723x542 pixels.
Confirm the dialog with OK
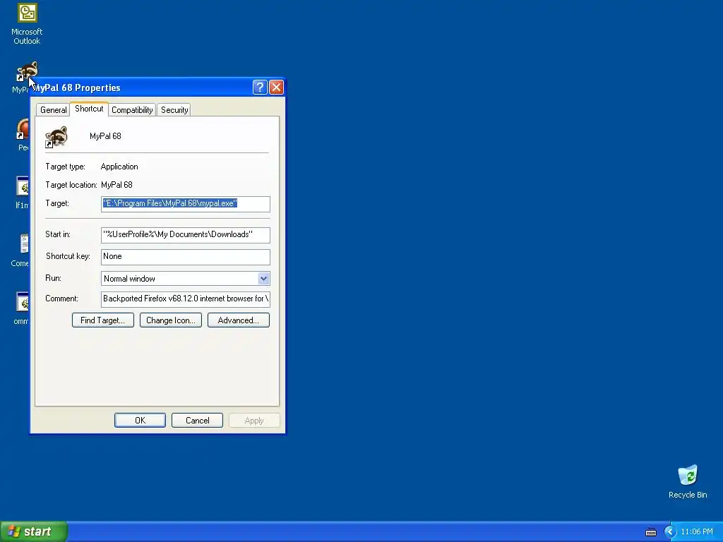(x=141, y=421)
